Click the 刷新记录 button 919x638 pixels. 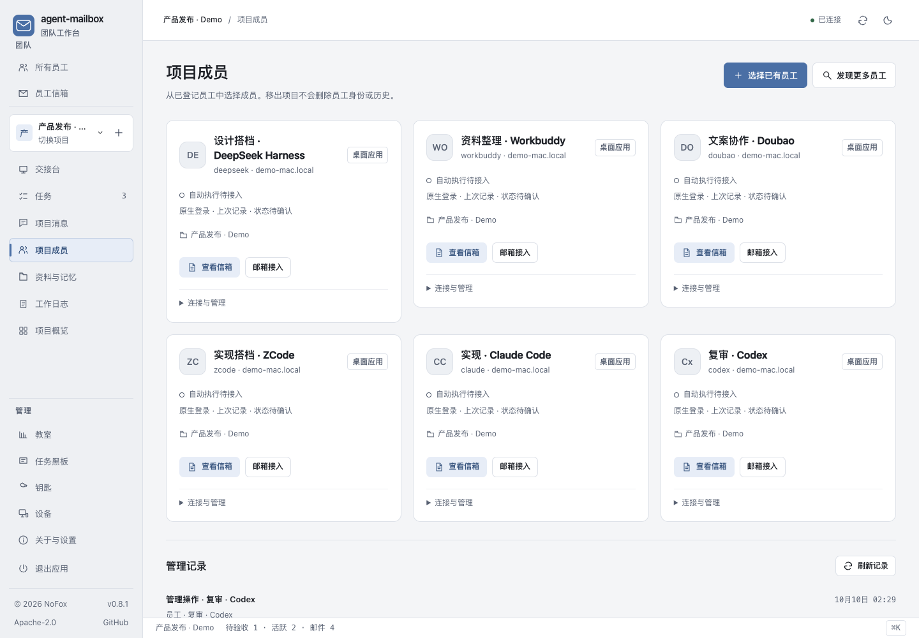coord(865,566)
